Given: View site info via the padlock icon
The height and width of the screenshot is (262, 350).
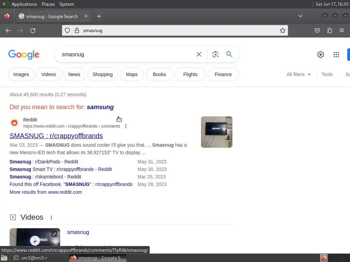Looking at the screenshot, I should click(77, 30).
